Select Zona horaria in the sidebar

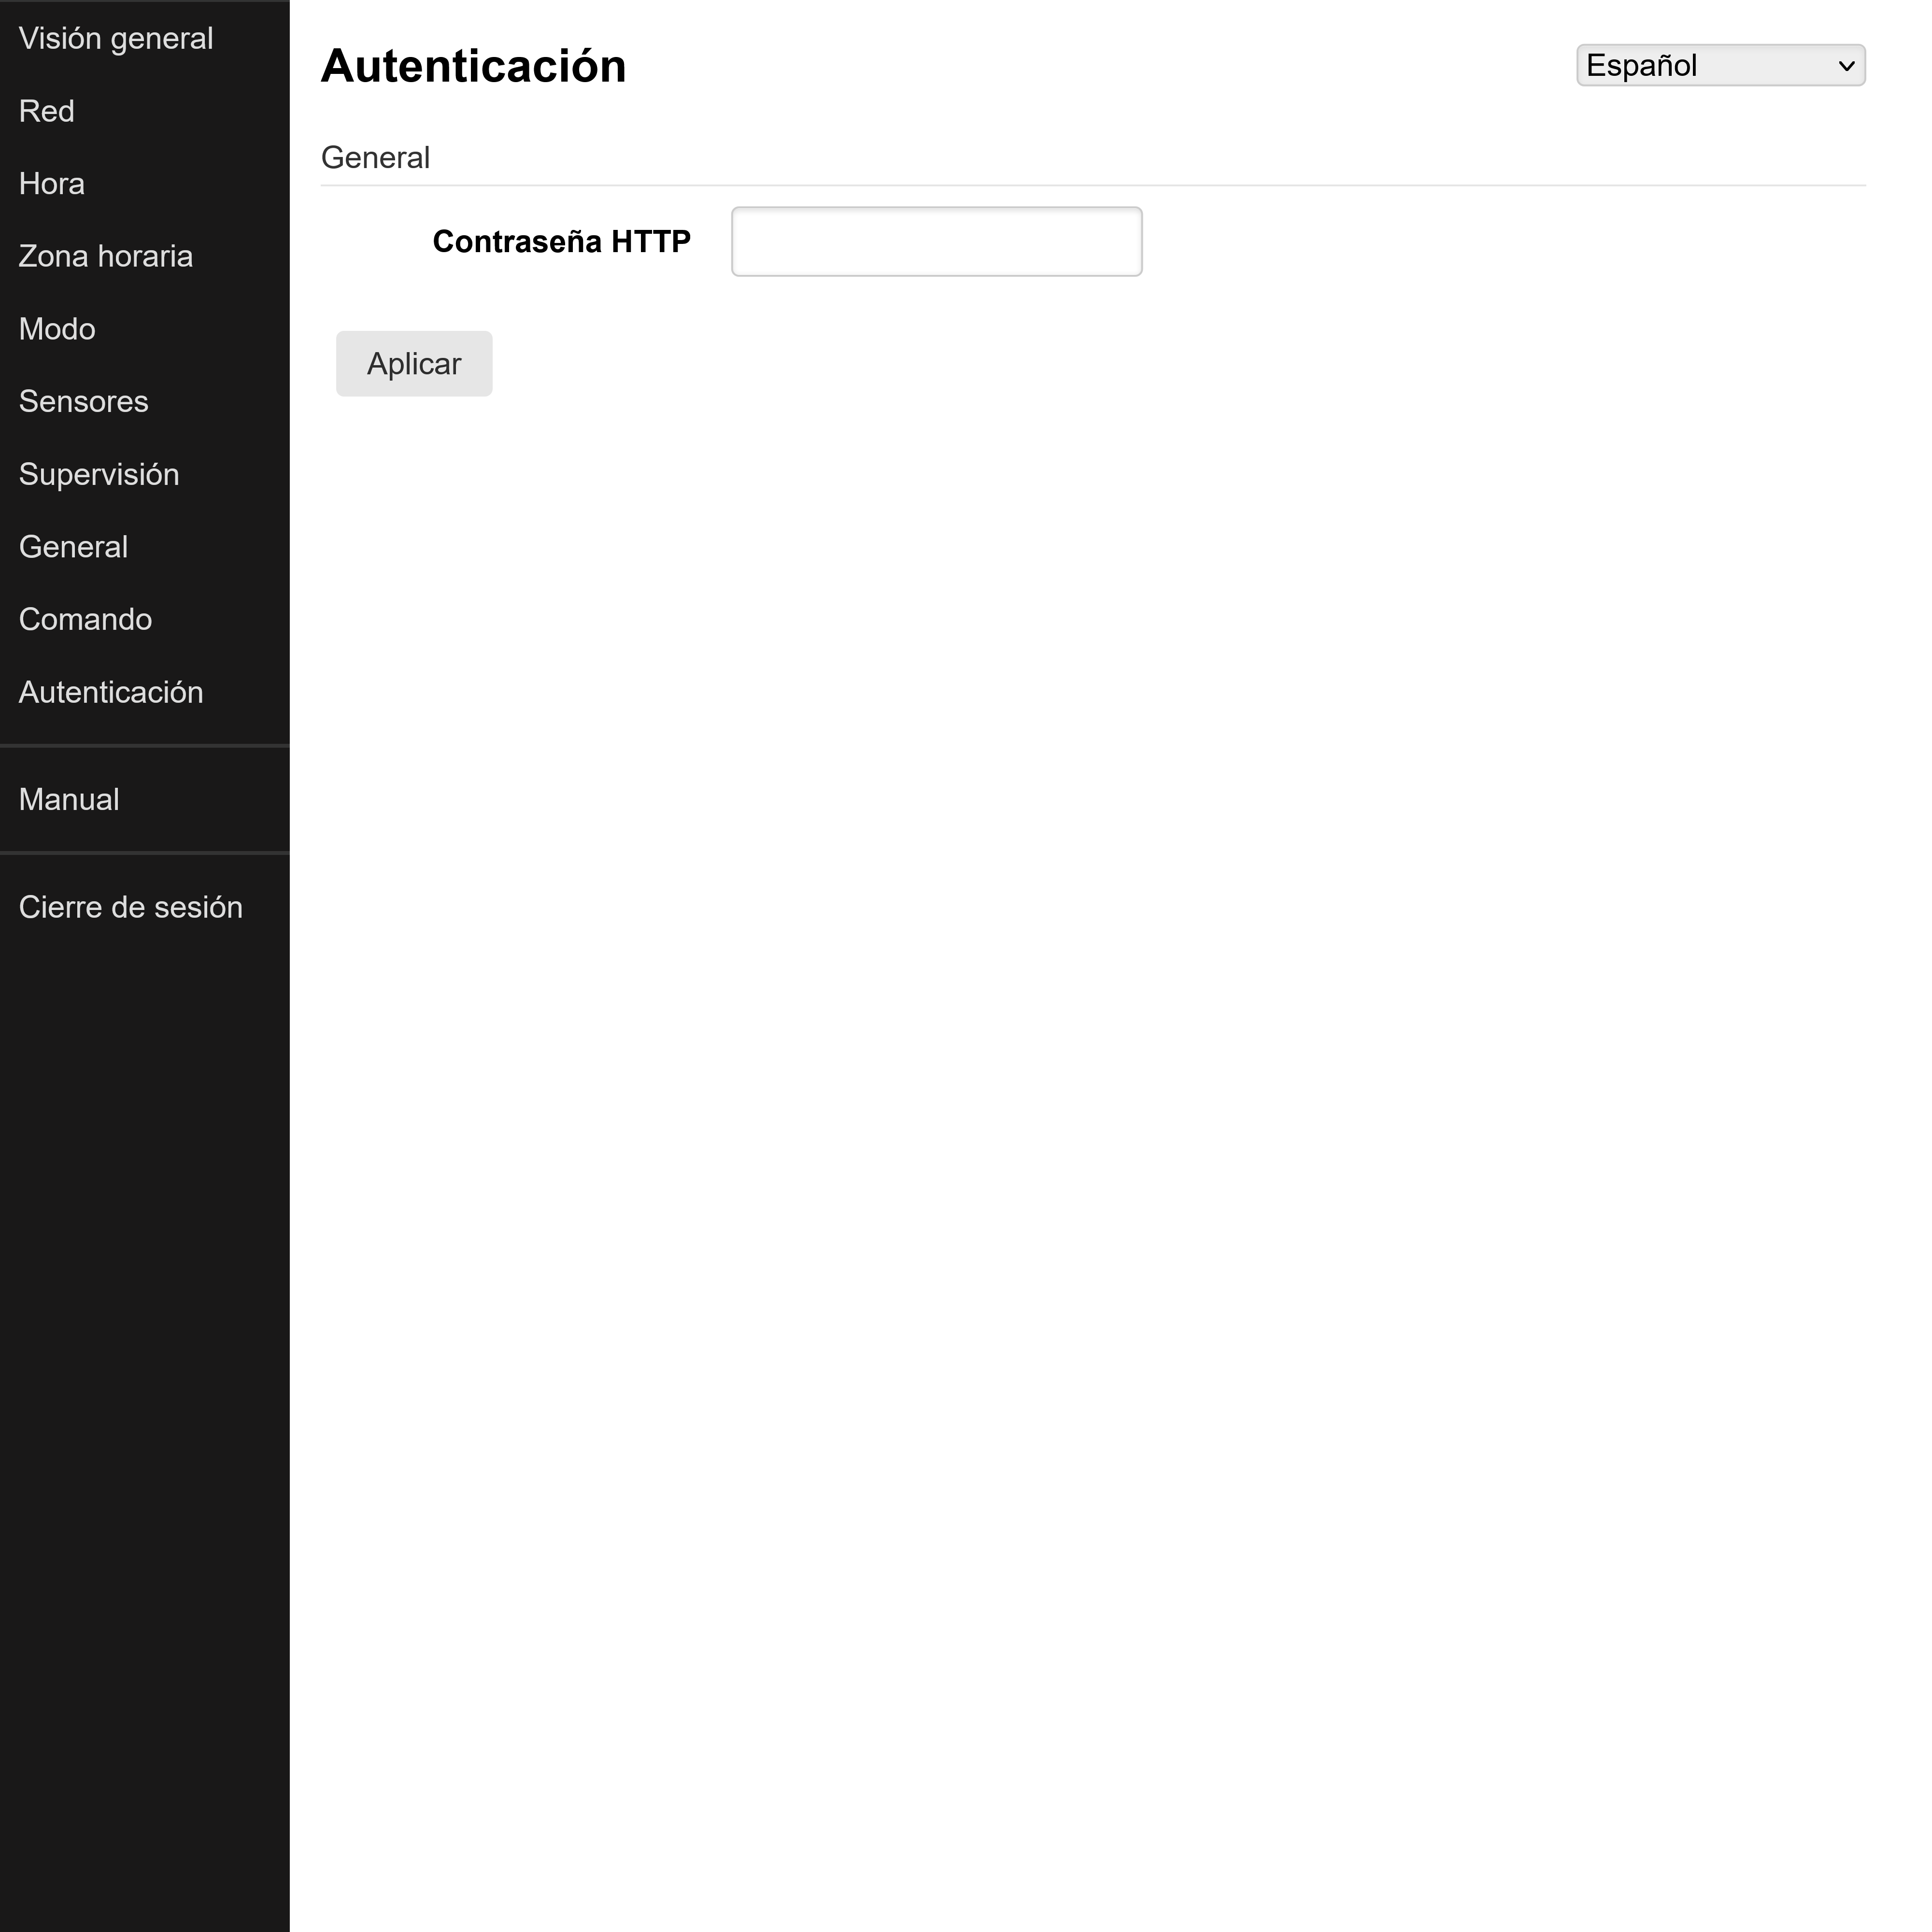[x=105, y=256]
